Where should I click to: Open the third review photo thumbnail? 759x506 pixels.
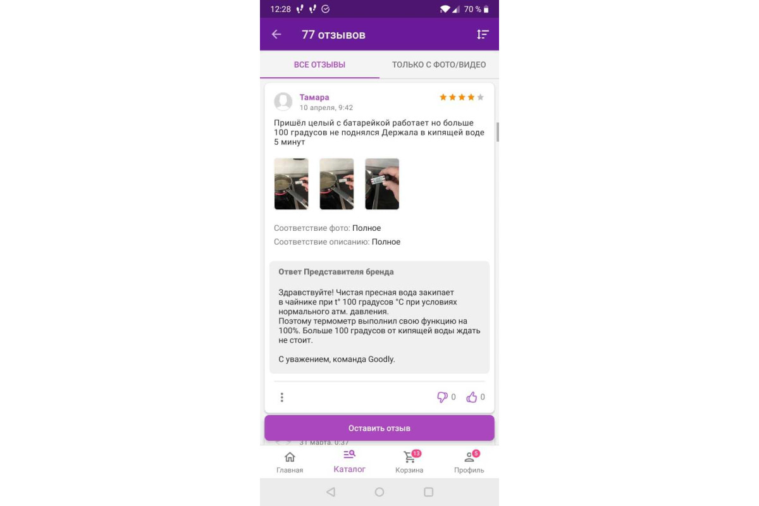(x=382, y=184)
